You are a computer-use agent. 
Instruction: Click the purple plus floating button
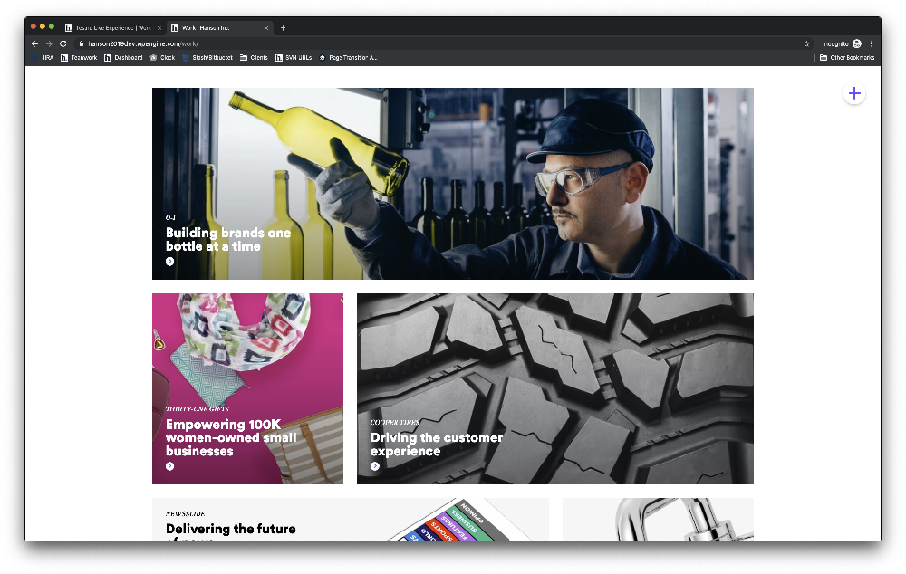pos(854,93)
